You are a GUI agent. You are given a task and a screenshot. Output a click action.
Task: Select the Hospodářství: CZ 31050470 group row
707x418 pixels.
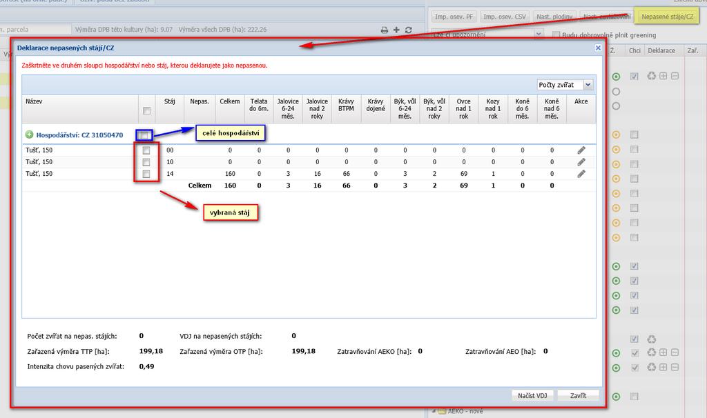click(309, 135)
